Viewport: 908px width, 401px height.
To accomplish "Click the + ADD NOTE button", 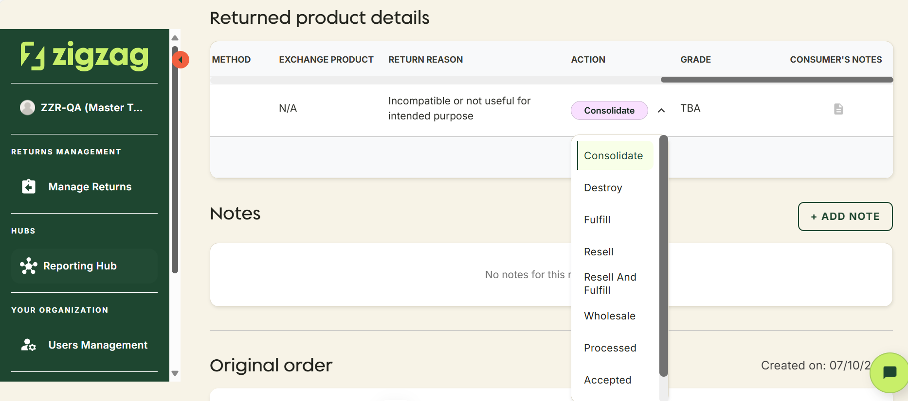I will (x=845, y=217).
